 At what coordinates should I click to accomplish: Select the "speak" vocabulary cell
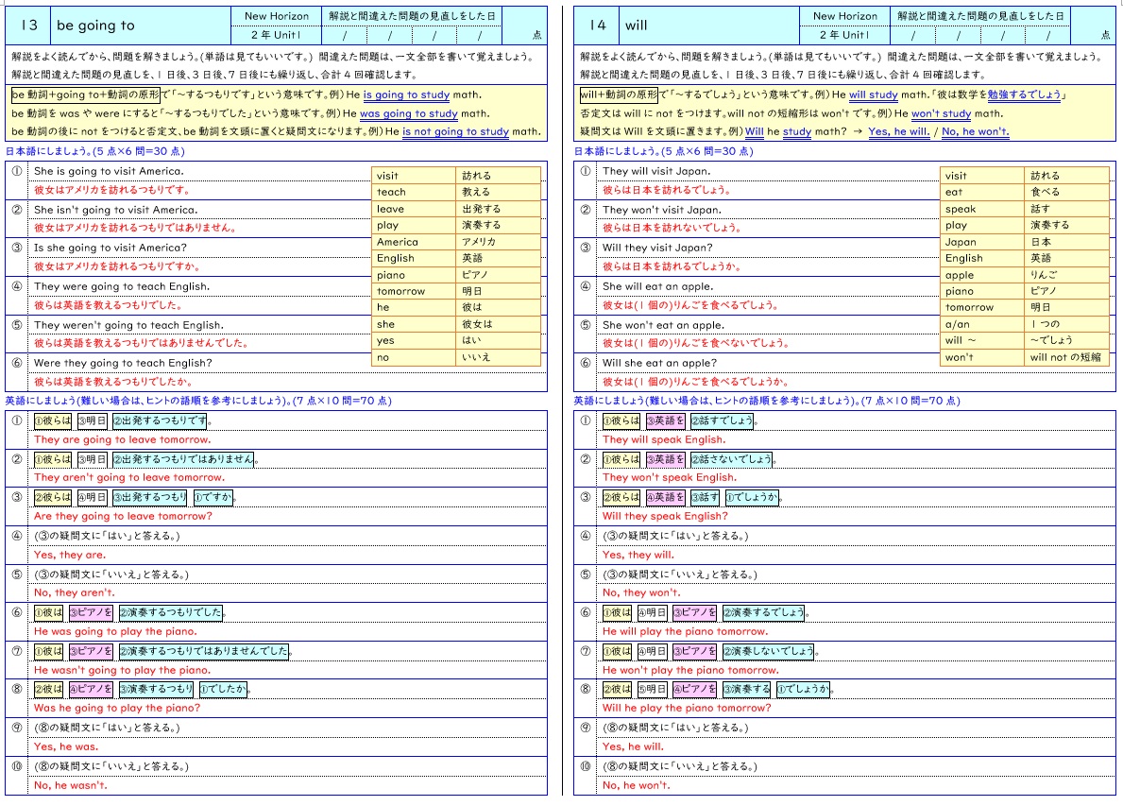(x=982, y=209)
